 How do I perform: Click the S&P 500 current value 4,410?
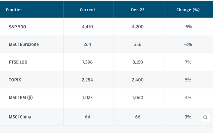87,27
